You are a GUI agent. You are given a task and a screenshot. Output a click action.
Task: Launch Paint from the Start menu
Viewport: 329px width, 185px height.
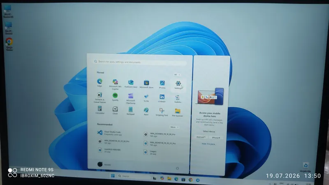point(146,111)
